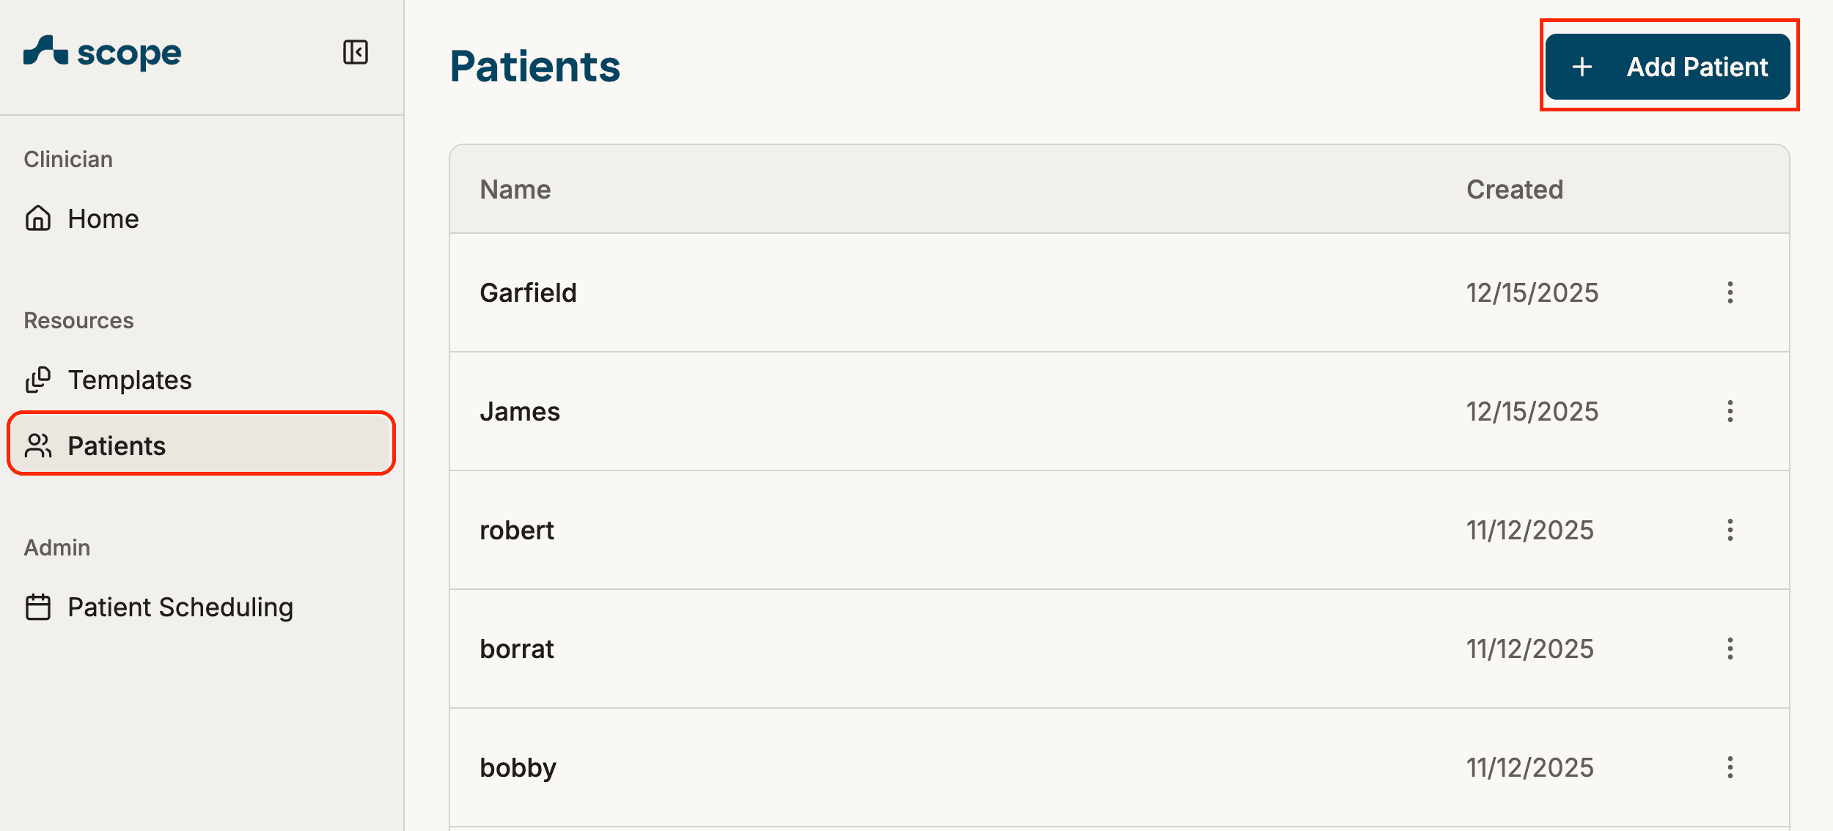1833x831 pixels.
Task: Click the Created column header
Action: point(1515,190)
